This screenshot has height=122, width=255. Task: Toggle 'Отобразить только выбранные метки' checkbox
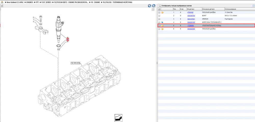160,6
